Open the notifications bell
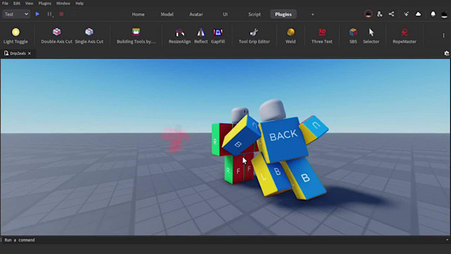Image resolution: width=451 pixels, height=254 pixels. pyautogui.click(x=433, y=14)
